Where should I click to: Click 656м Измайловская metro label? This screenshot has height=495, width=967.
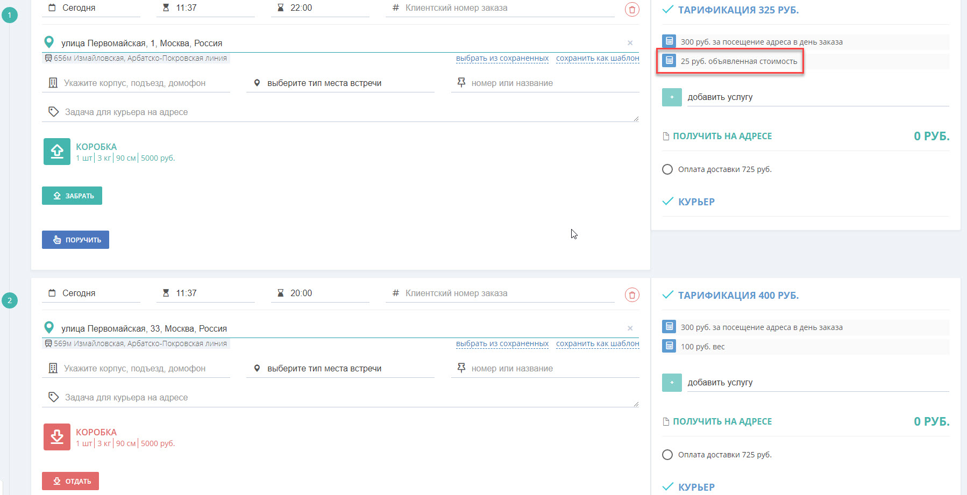tap(136, 58)
